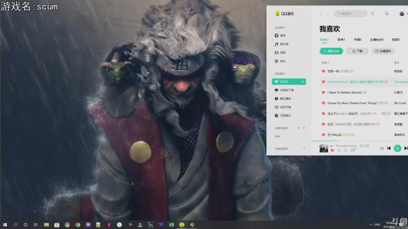Open comments icon in player bar
Viewport: 408px width, 229px height.
click(x=353, y=150)
